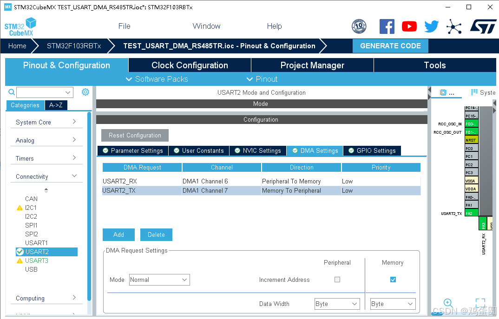Viewport: 499px width, 319px height.
Task: Collapse the Connectivity category
Action: [46, 176]
